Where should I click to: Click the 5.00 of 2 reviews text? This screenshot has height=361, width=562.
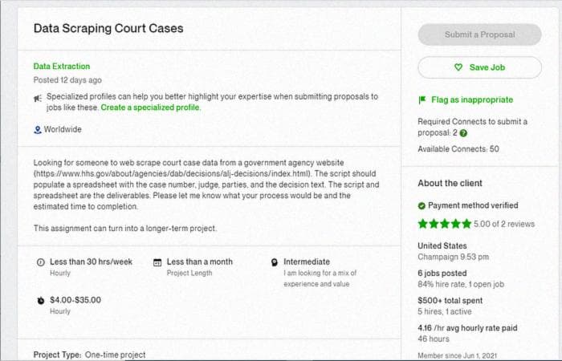click(x=504, y=224)
